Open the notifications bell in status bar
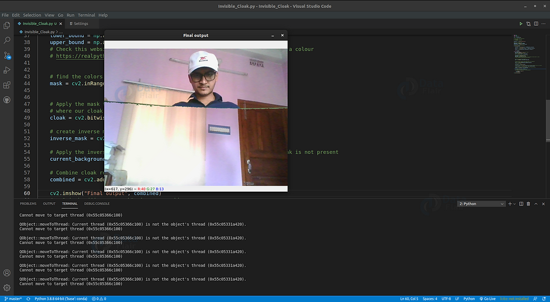The width and height of the screenshot is (550, 302). click(544, 299)
